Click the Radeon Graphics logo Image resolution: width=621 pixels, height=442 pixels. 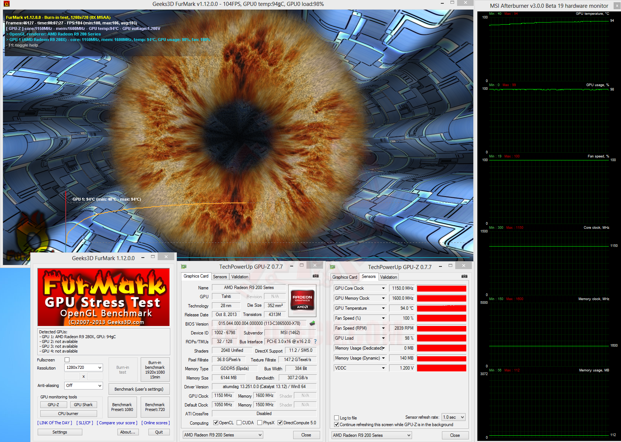pos(302,301)
